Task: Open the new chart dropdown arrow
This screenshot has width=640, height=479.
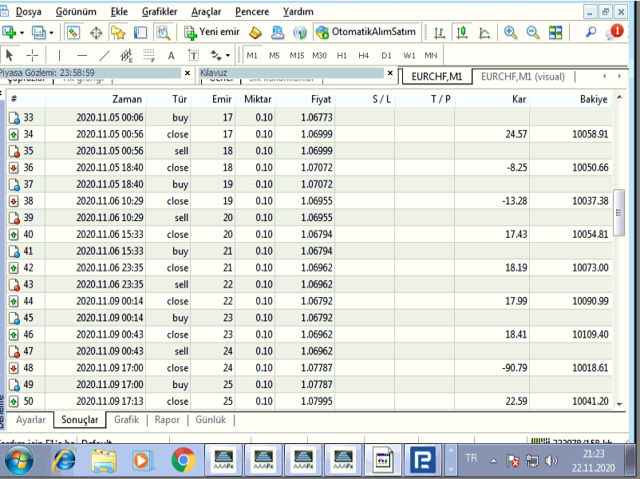Action: point(22,33)
